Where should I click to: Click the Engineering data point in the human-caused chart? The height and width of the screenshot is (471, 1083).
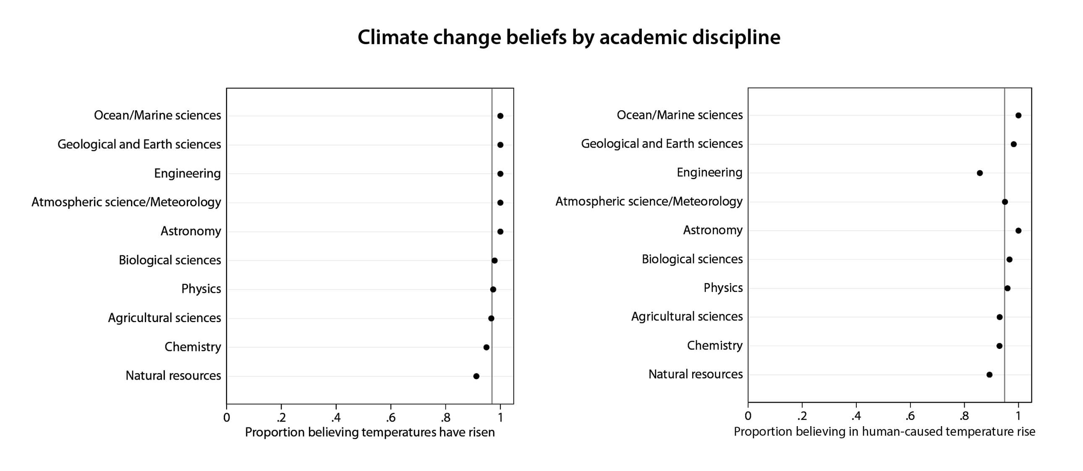click(x=980, y=173)
